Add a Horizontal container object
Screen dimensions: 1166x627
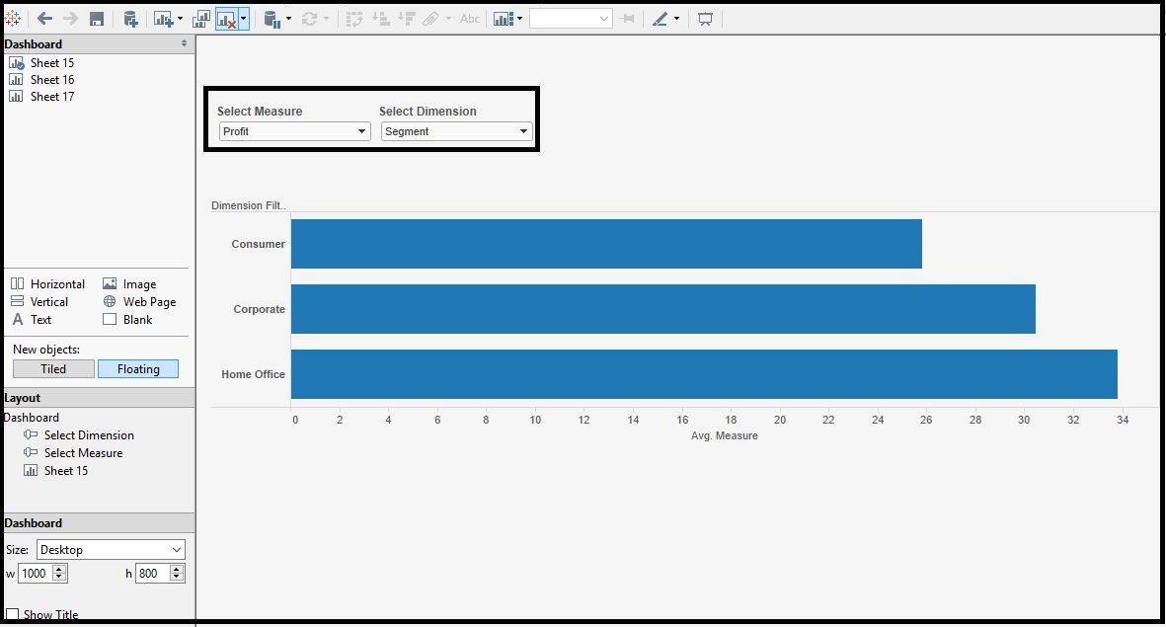click(47, 283)
